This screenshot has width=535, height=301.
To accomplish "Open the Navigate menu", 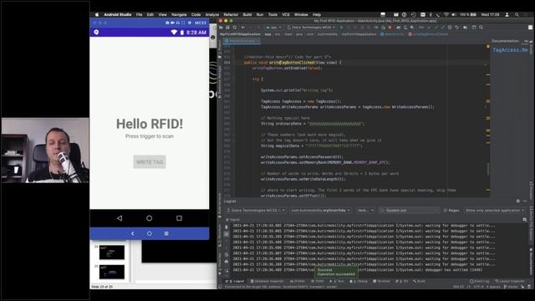I will [x=179, y=15].
